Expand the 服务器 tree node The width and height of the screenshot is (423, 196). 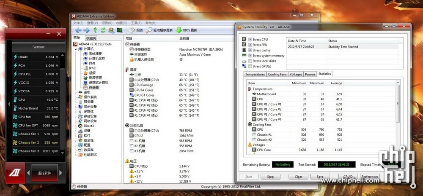pyautogui.click(x=76, y=102)
